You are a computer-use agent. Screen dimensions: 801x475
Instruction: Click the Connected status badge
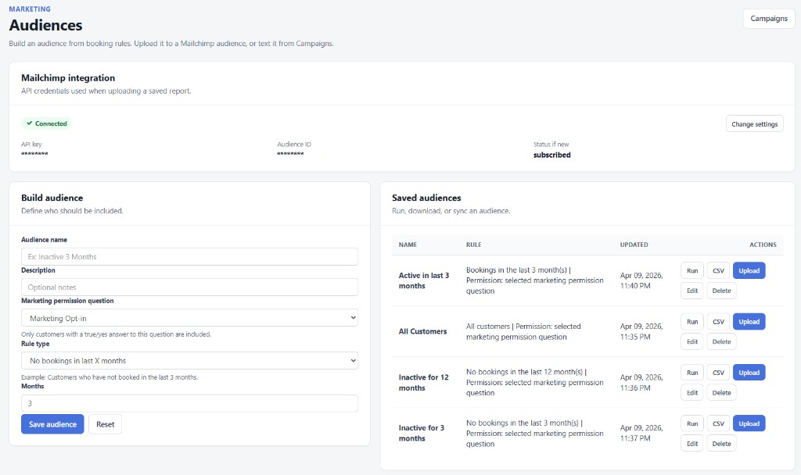[46, 123]
